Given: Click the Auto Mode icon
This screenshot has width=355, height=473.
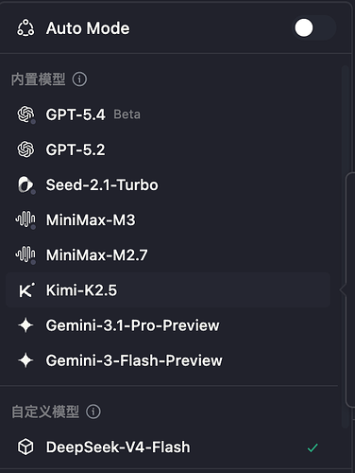Looking at the screenshot, I should tap(25, 27).
